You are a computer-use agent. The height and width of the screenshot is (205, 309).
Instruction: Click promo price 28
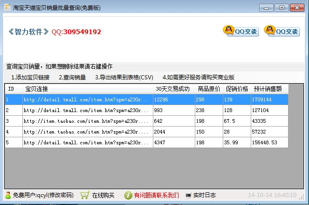pos(227,132)
